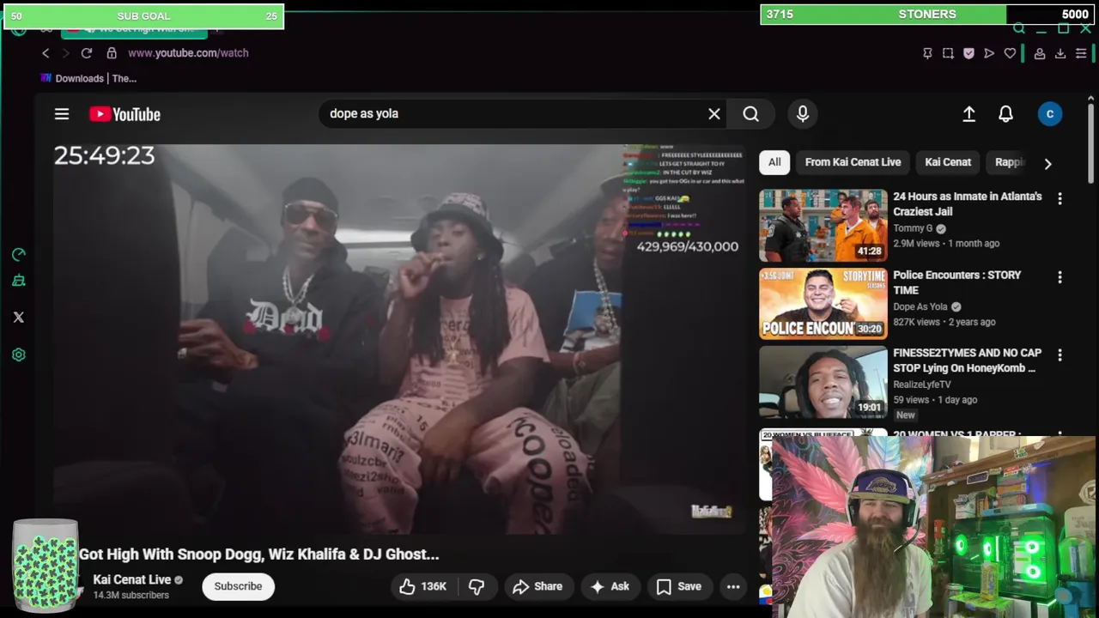Open "Police Encounters : STORY TIME" title
The width and height of the screenshot is (1099, 618).
coord(957,282)
